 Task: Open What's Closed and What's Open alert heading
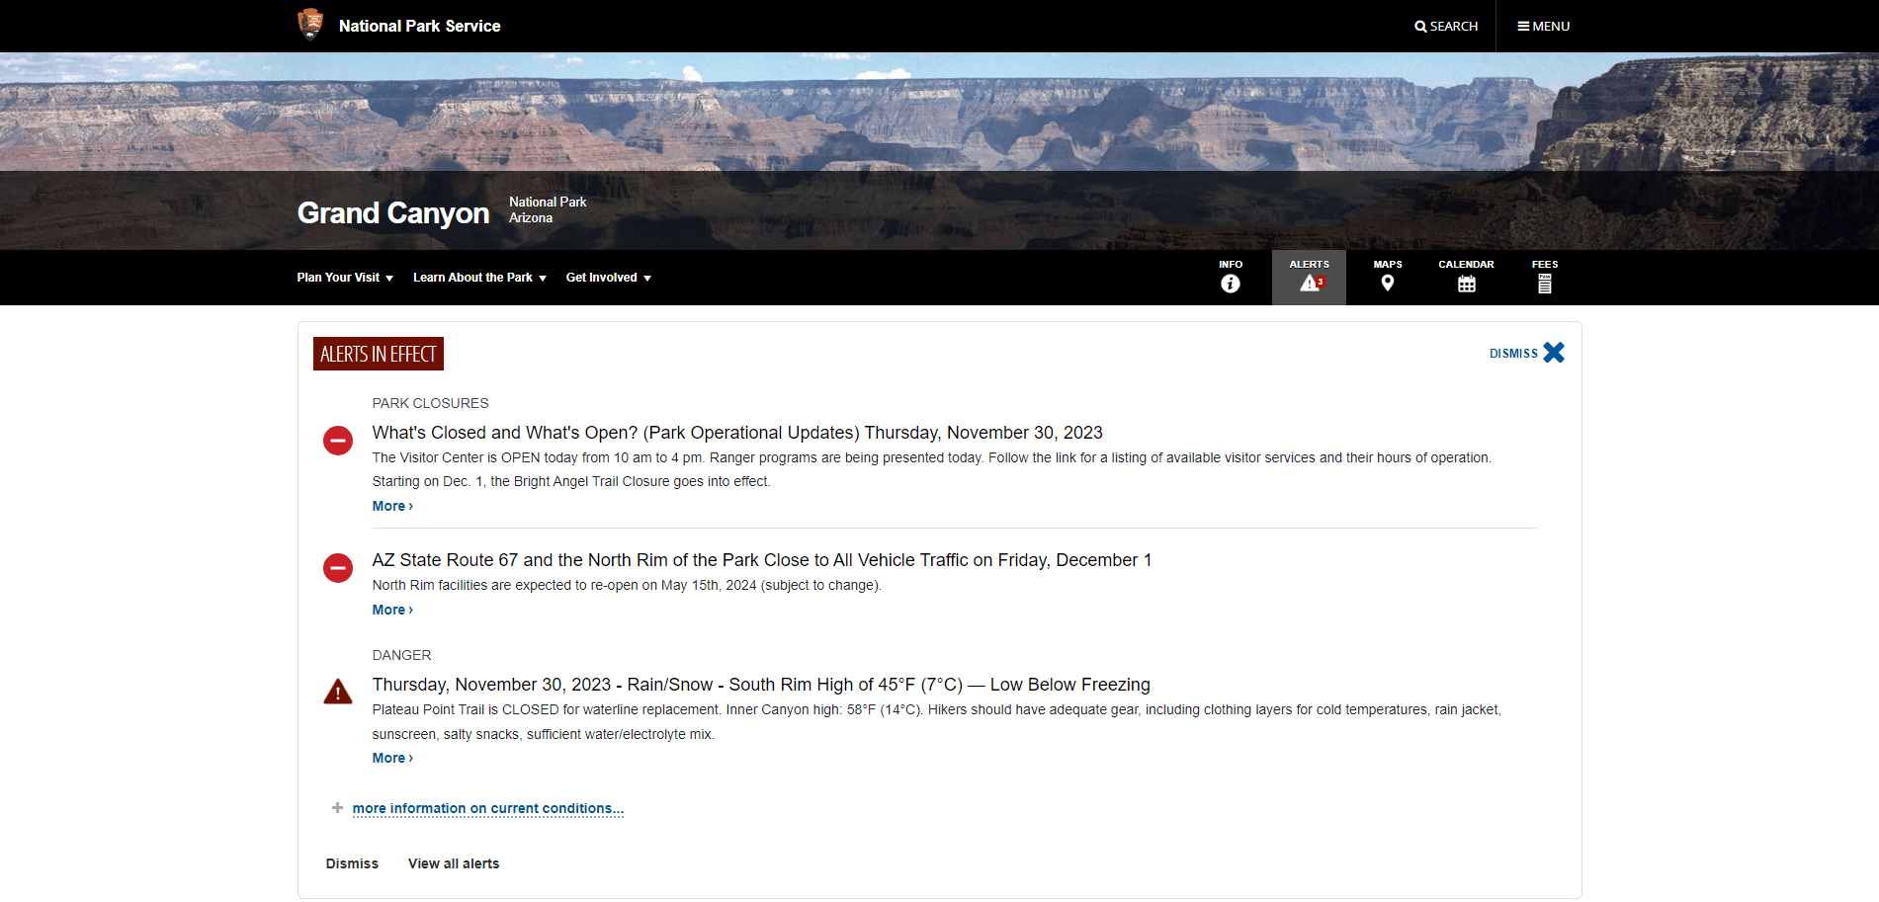point(737,433)
